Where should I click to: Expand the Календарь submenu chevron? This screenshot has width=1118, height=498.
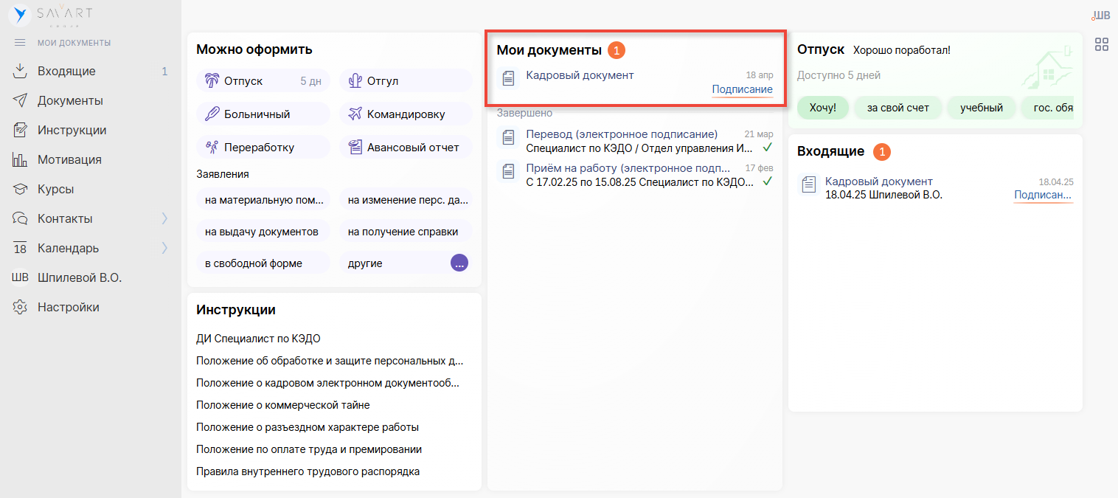coord(164,248)
